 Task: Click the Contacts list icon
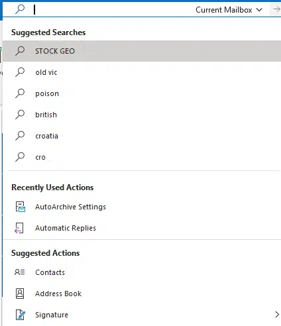(x=20, y=272)
